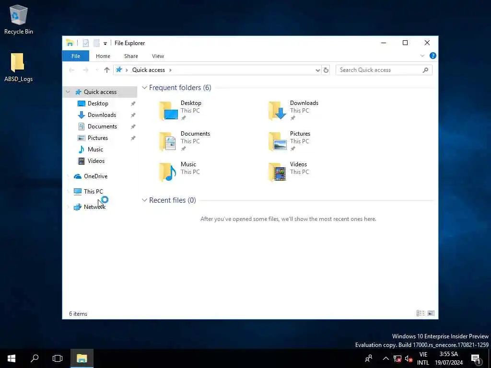The width and height of the screenshot is (491, 368).
Task: Select Quick access in navigation pane
Action: click(100, 92)
